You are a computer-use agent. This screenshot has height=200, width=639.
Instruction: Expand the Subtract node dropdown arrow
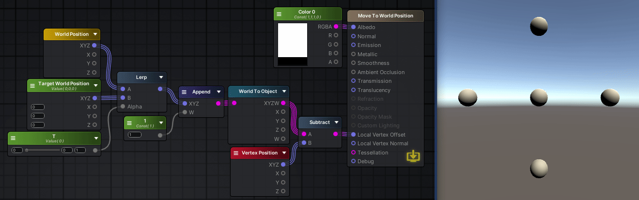[337, 123]
